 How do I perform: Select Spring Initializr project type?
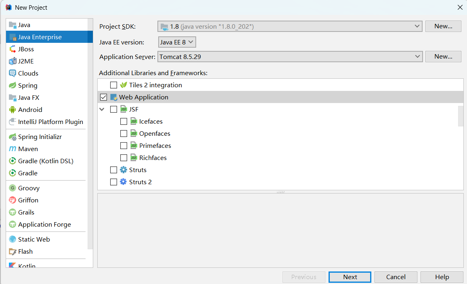point(47,137)
